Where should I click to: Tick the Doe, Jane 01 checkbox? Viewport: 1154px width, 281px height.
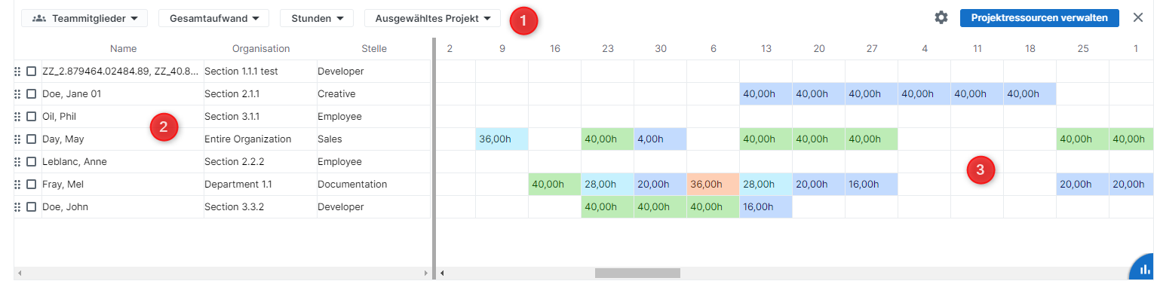31,94
